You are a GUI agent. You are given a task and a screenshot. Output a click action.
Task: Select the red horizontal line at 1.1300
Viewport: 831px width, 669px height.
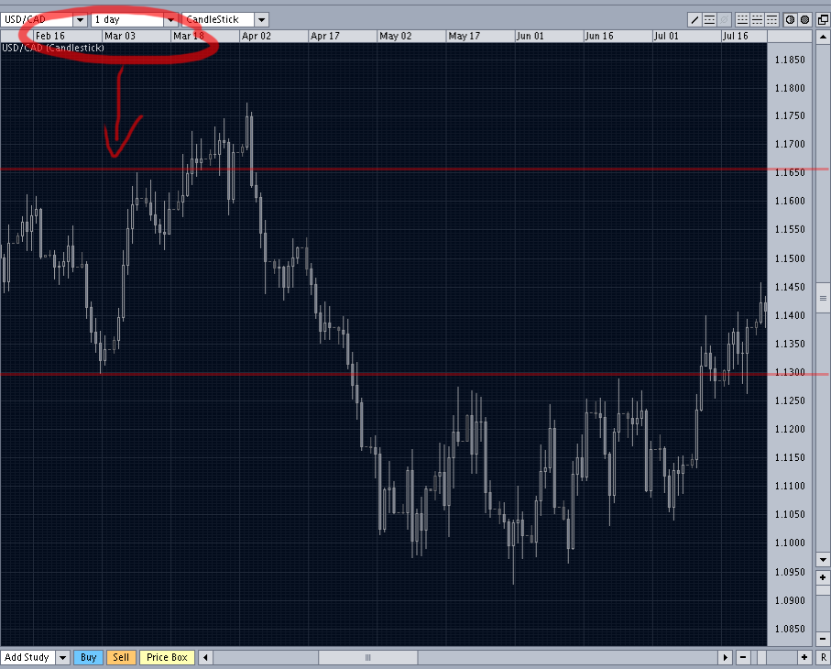tap(413, 374)
